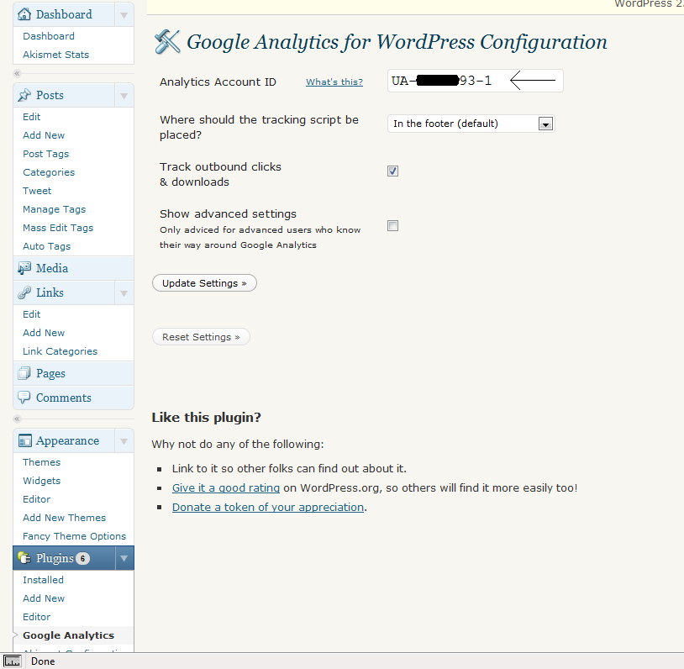Open the Plugins menu heading
The image size is (684, 669).
tap(55, 558)
